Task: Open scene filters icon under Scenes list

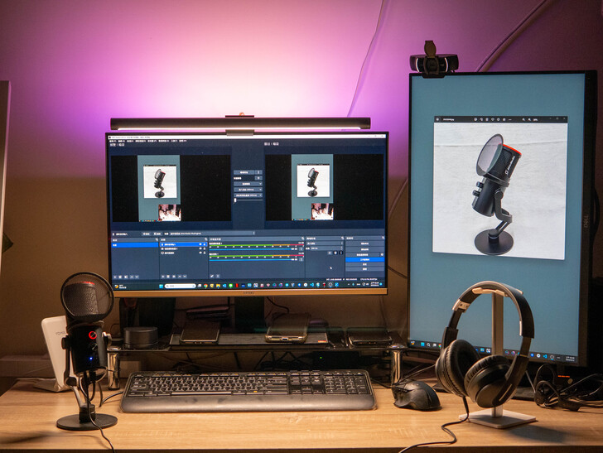Action: click(126, 277)
